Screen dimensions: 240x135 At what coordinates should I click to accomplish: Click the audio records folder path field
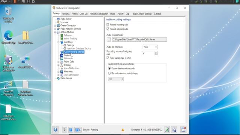click(139, 39)
